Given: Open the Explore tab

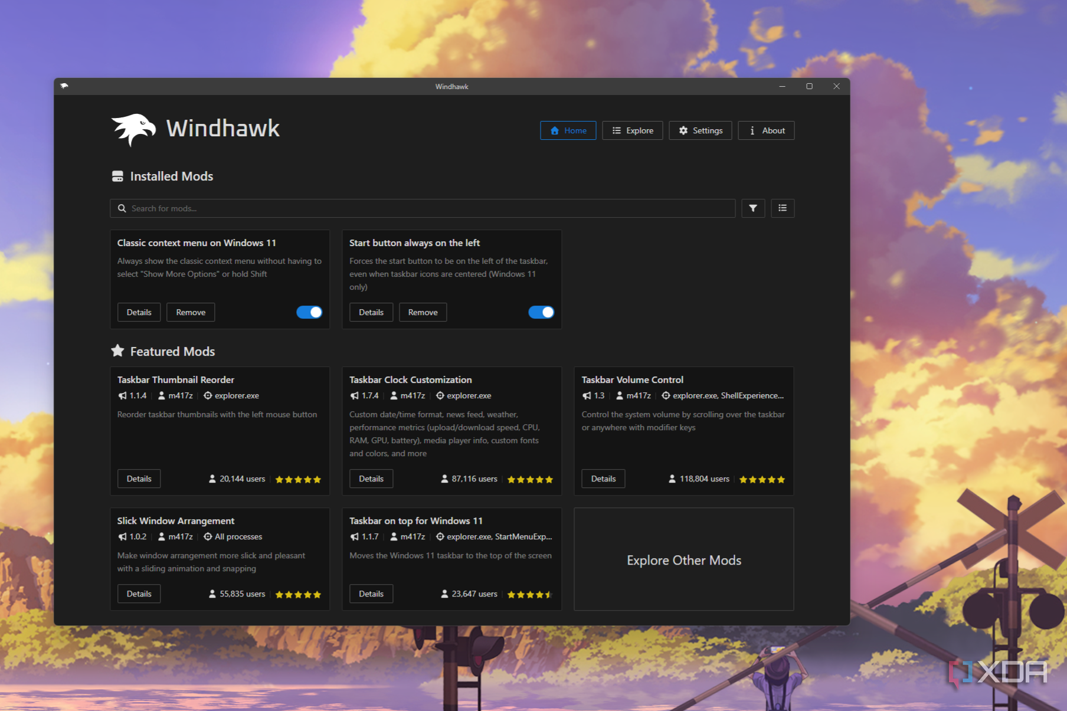Looking at the screenshot, I should 633,130.
